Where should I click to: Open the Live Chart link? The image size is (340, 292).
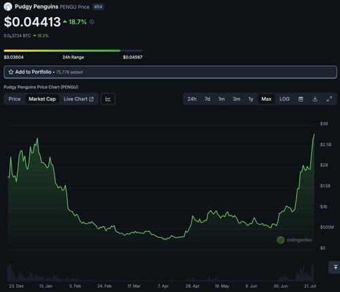coord(78,99)
